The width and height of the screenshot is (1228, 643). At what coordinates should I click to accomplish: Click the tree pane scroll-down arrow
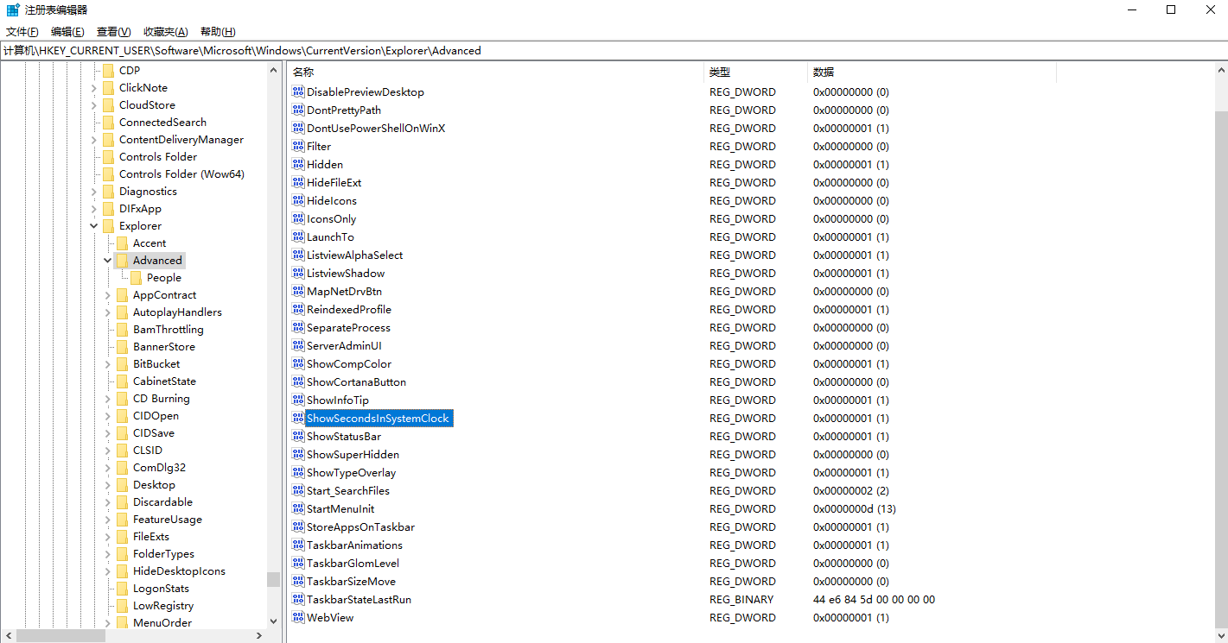click(274, 621)
